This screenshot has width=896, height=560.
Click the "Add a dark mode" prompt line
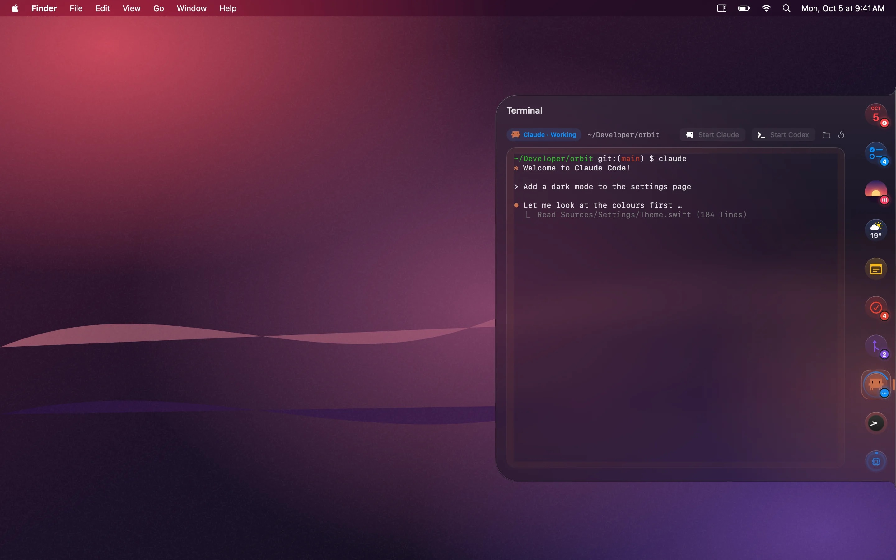602,187
